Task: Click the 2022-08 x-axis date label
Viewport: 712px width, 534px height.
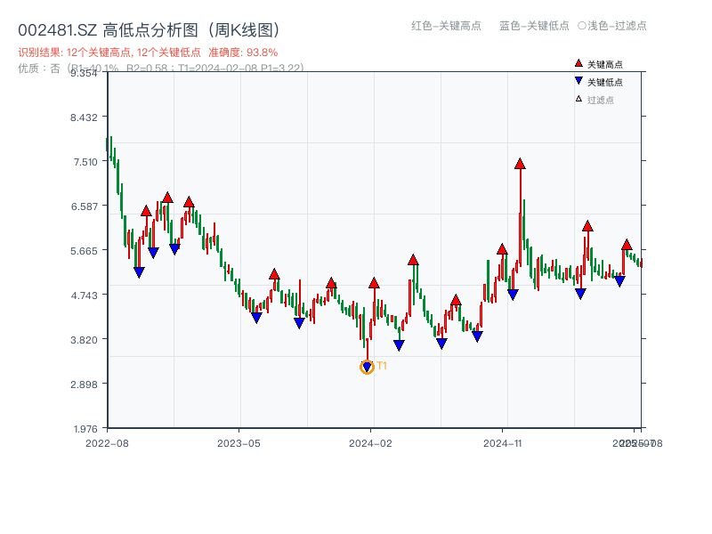Action: (x=107, y=443)
